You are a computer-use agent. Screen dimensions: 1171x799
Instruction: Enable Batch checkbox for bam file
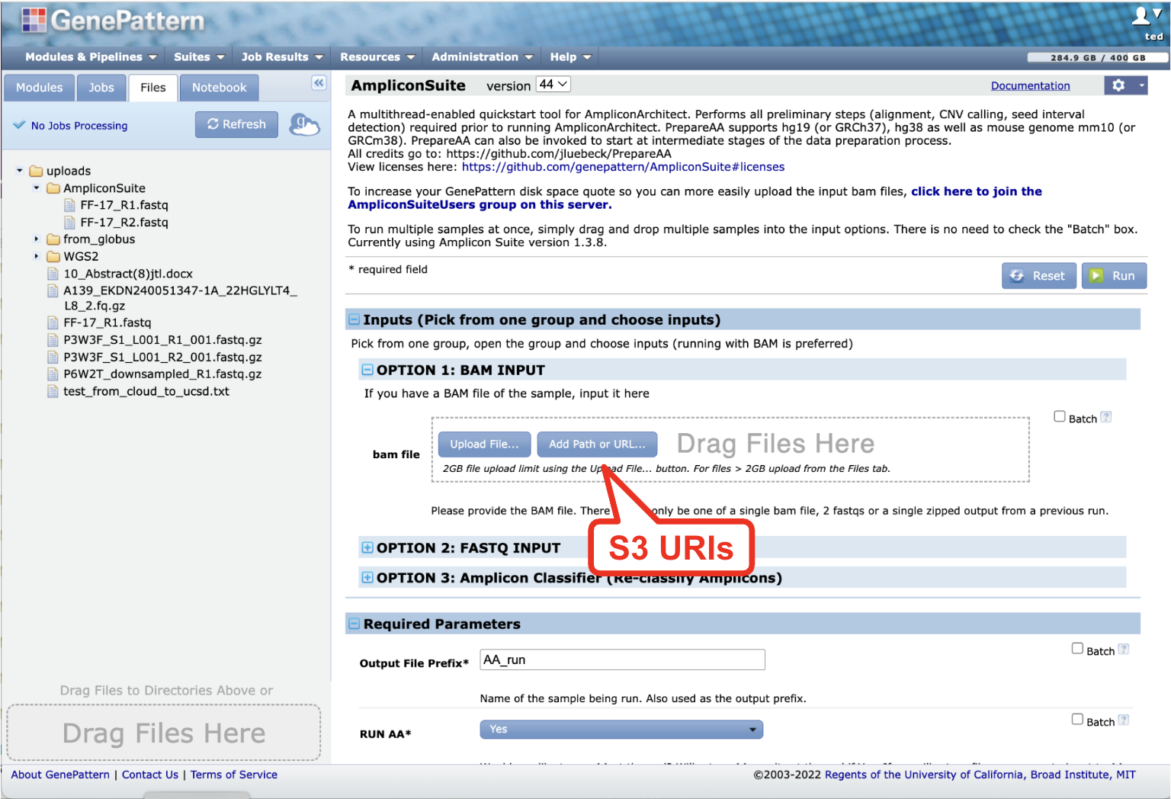coord(1060,416)
